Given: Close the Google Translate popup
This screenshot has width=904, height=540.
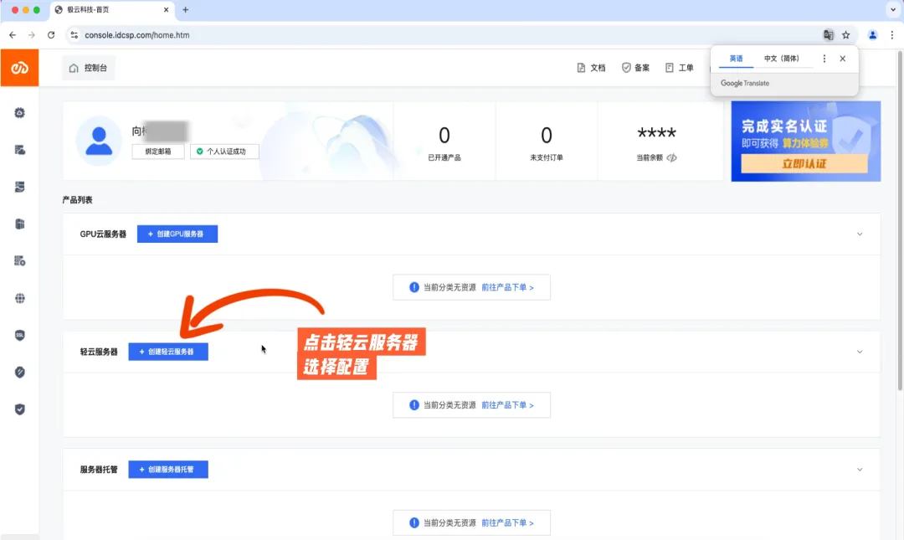Looking at the screenshot, I should point(842,59).
